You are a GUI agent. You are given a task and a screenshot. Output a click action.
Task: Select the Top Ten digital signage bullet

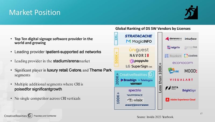coord(53,41)
